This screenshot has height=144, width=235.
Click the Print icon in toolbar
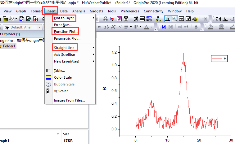(106, 19)
